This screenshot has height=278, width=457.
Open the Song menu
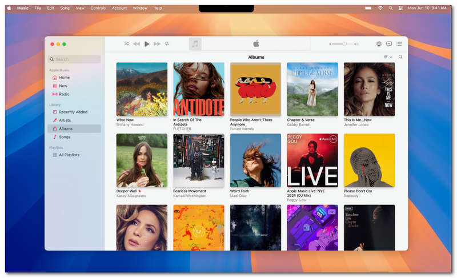click(65, 8)
